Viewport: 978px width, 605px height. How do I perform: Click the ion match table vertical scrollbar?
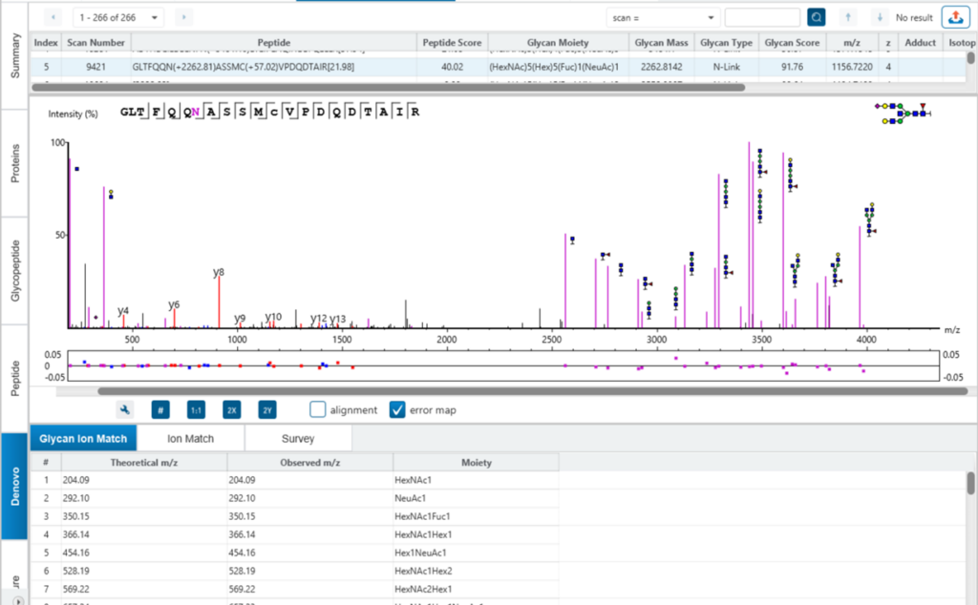tap(970, 483)
